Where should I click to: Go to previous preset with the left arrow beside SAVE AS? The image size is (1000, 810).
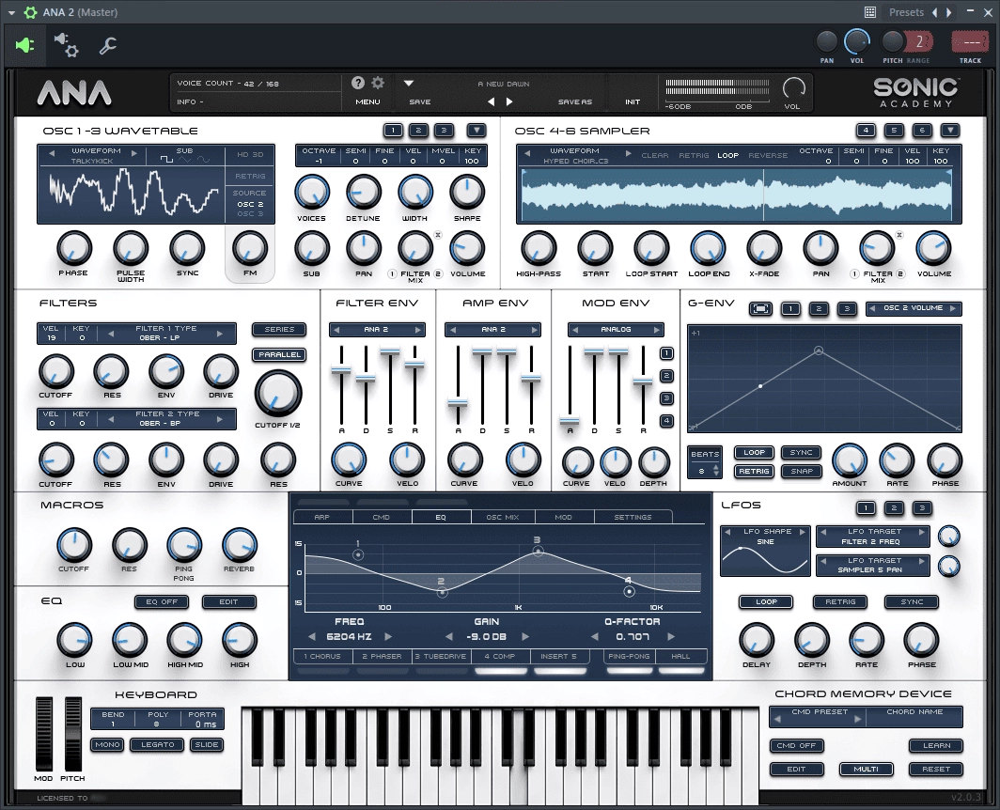click(x=491, y=101)
